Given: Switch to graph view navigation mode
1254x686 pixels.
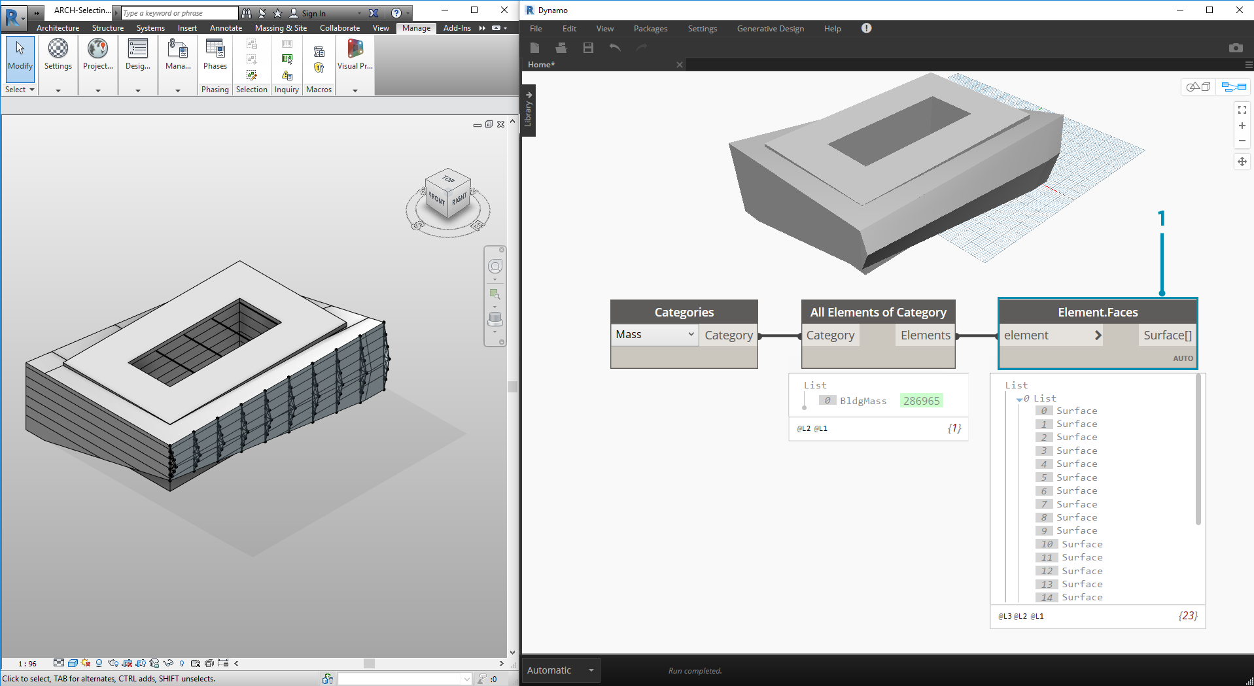Looking at the screenshot, I should coord(1234,86).
